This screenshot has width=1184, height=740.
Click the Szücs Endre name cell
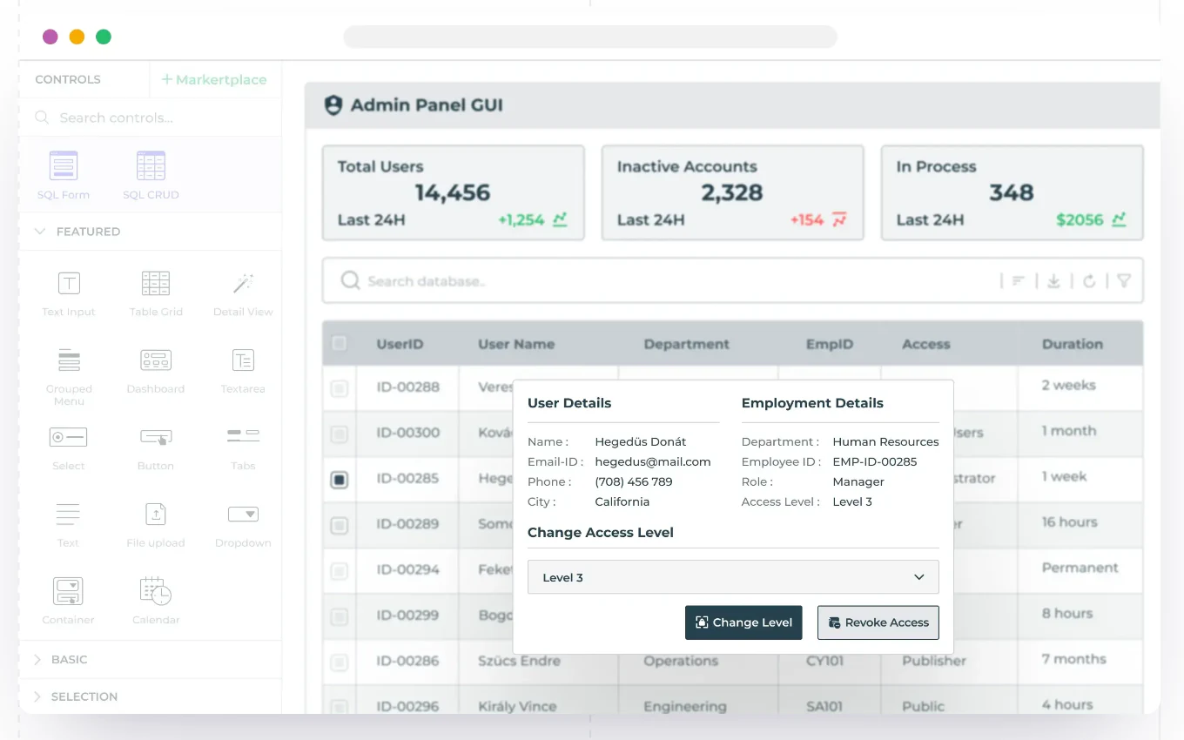click(520, 661)
